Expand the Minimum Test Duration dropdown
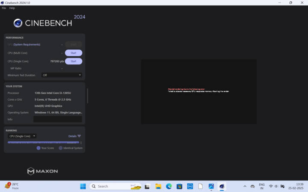Image resolution: width=308 pixels, height=192 pixels. click(62, 75)
